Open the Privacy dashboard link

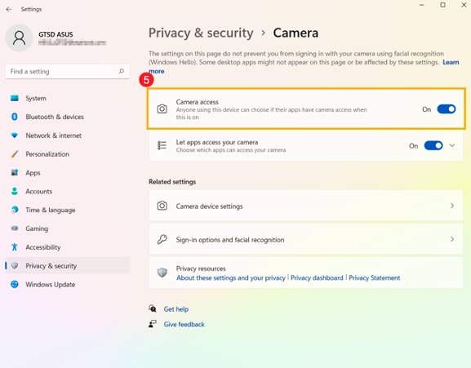317,278
